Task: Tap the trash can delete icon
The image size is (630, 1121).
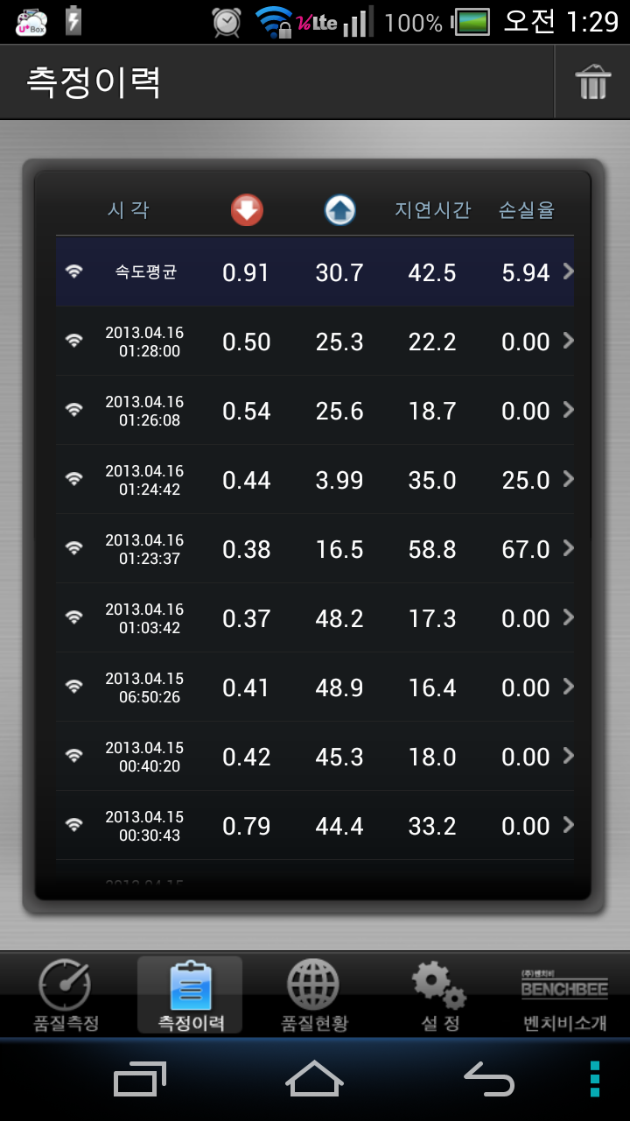Action: (x=592, y=82)
